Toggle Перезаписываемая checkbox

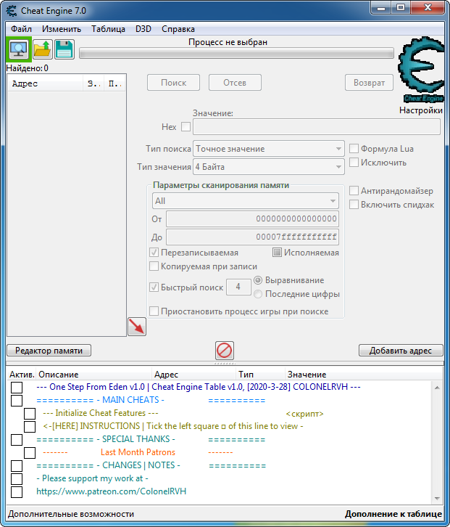pos(154,253)
